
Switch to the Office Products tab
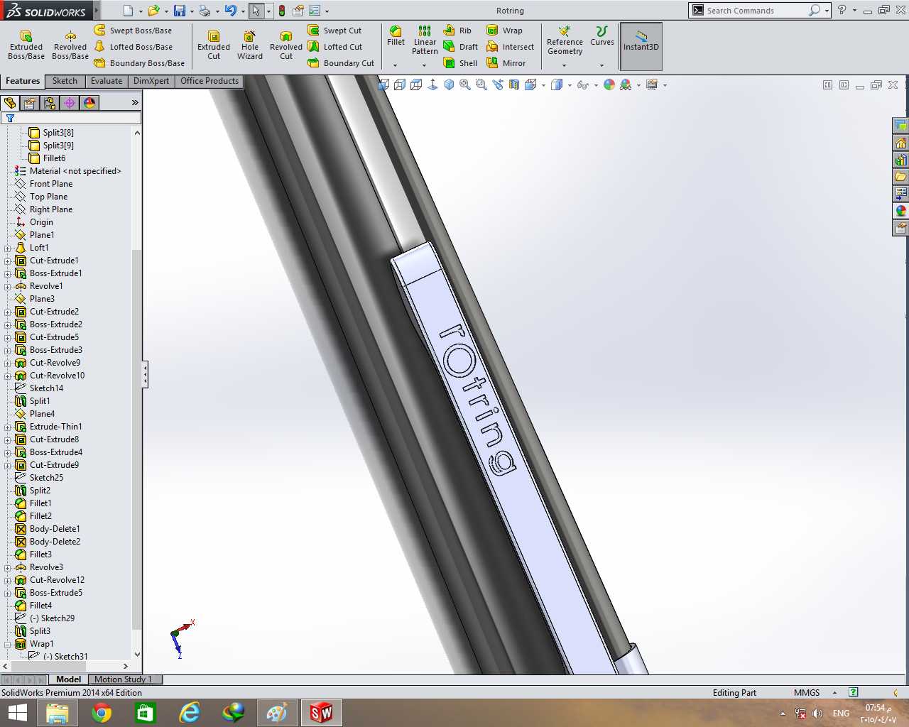pyautogui.click(x=209, y=81)
